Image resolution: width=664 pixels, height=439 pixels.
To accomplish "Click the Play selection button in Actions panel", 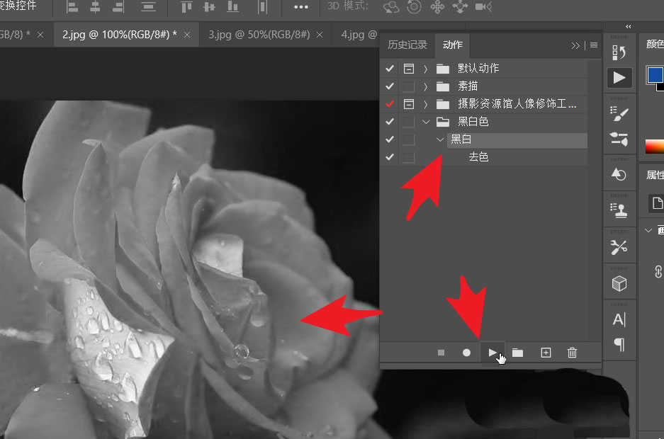I will tap(492, 352).
